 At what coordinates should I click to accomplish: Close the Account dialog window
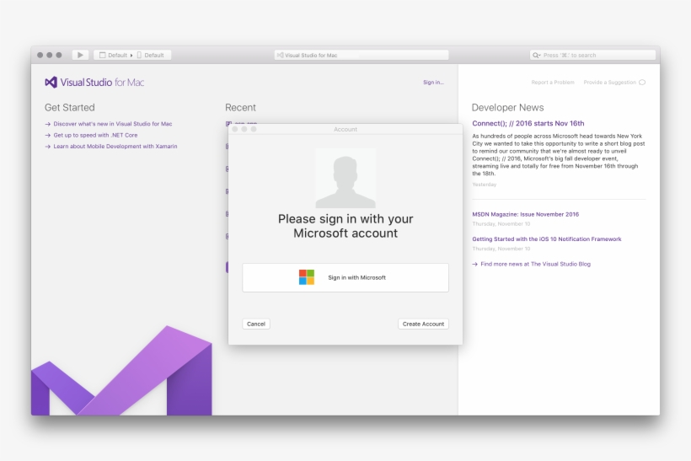[x=235, y=129]
